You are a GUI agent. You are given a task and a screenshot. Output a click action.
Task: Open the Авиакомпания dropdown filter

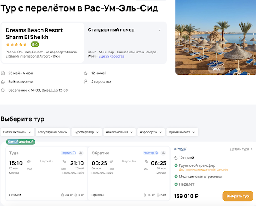pyautogui.click(x=120, y=132)
